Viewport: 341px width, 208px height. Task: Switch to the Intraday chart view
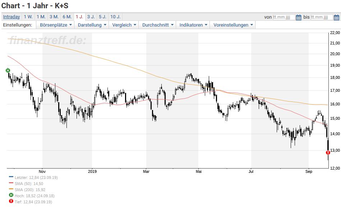11,17
